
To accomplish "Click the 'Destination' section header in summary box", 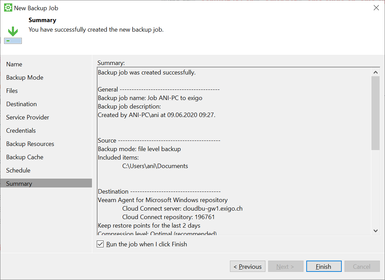I will pos(159,192).
